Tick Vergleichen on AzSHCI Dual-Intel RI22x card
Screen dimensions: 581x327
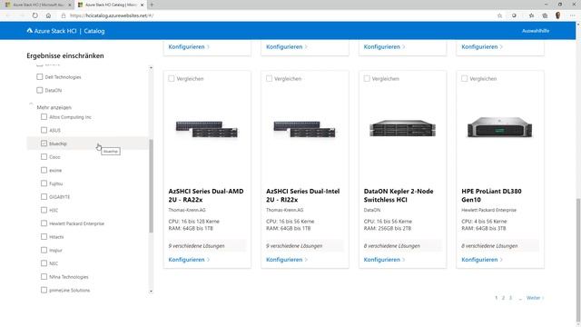click(x=269, y=78)
